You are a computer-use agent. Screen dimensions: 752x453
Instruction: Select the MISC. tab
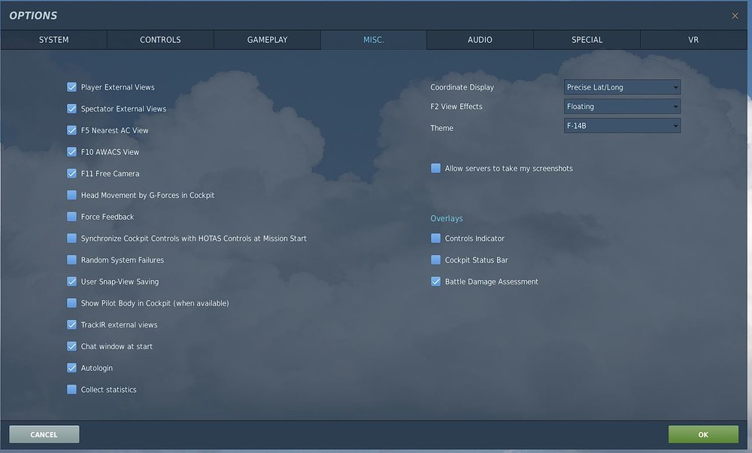[x=374, y=40]
